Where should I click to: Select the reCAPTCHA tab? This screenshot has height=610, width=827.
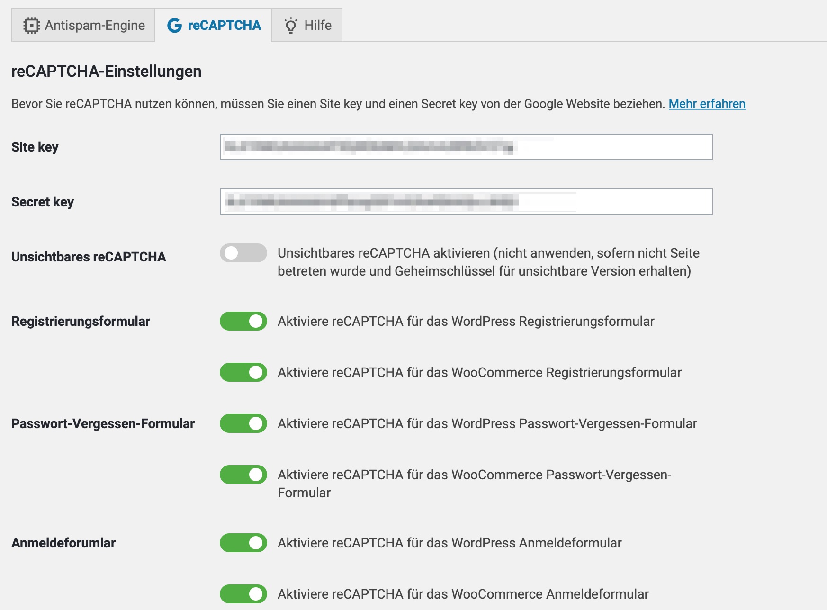(213, 25)
